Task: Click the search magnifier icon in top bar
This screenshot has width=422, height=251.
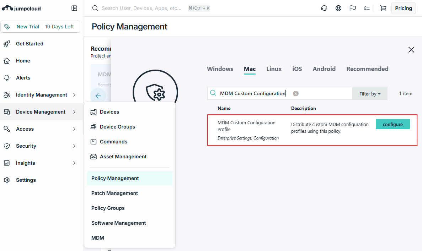Action: pyautogui.click(x=95, y=8)
